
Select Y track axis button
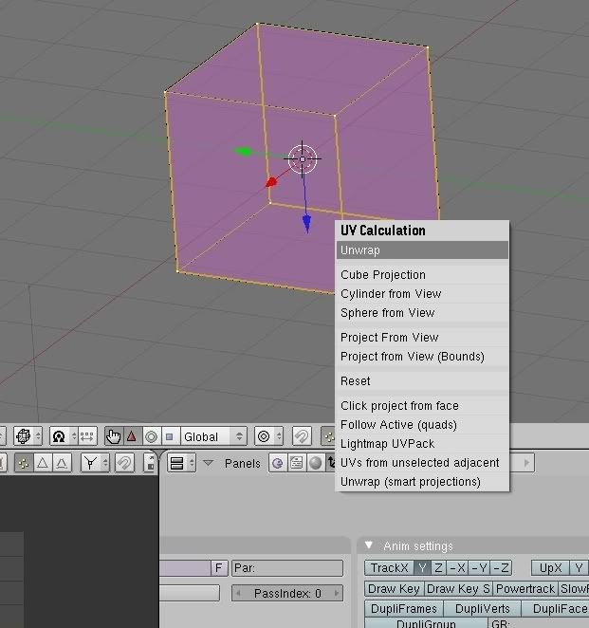(x=422, y=568)
